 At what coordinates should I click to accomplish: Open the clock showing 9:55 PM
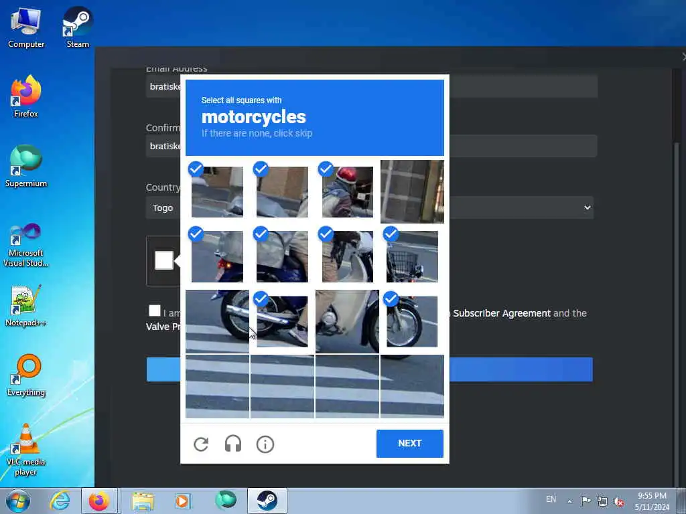click(652, 501)
